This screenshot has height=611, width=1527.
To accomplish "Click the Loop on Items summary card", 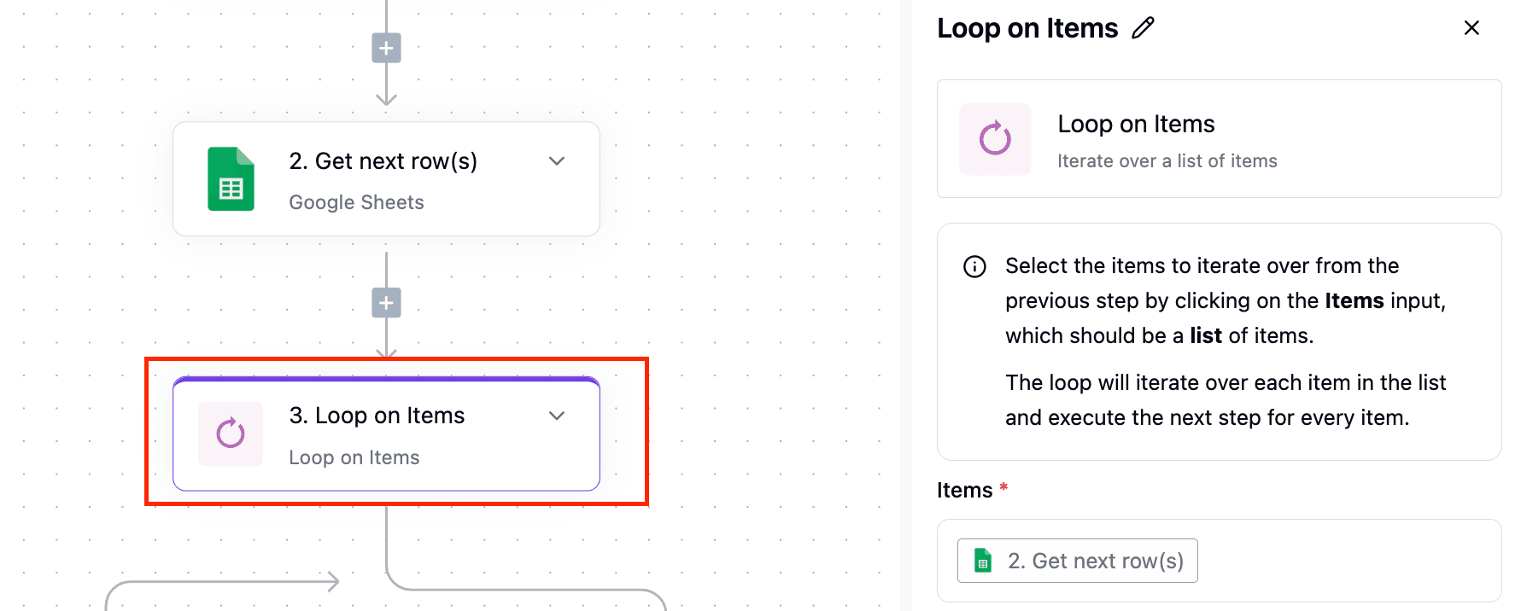I will [1219, 139].
